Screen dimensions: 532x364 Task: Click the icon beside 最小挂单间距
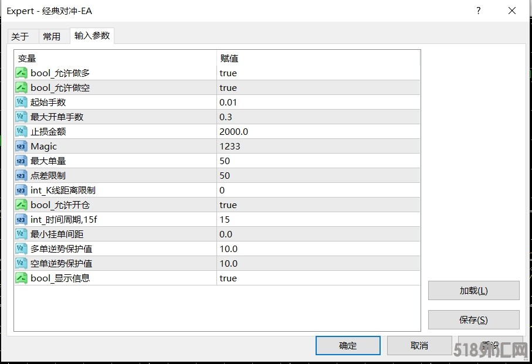(x=21, y=234)
